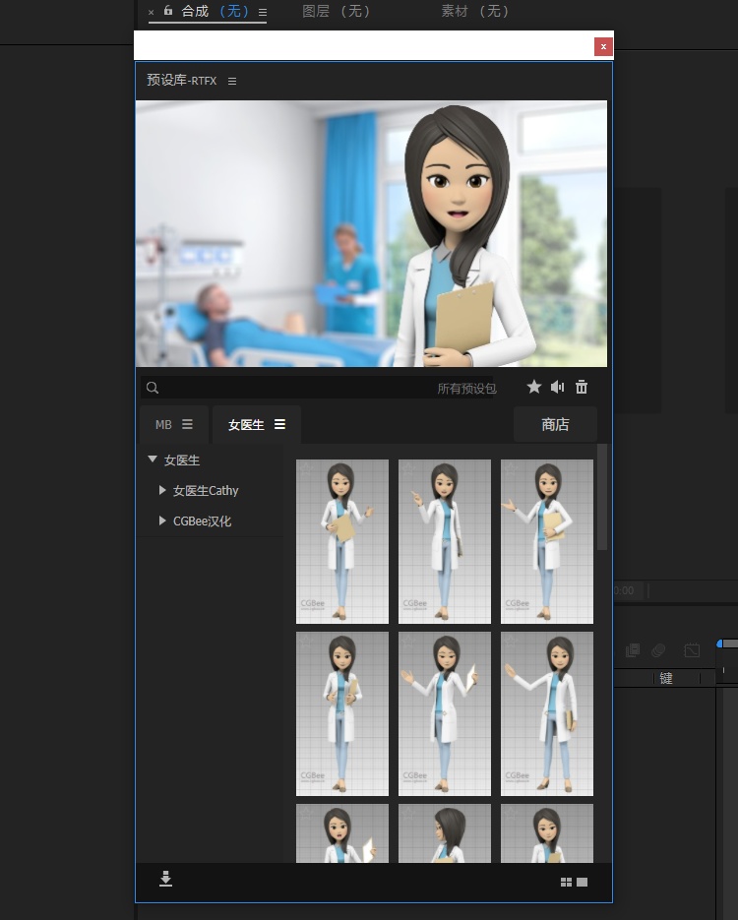Toggle the sound preview speaker icon

click(x=557, y=387)
